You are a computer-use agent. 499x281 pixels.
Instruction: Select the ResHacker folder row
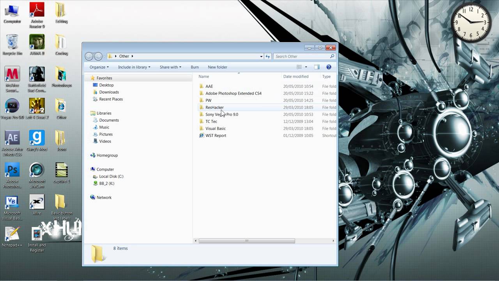pos(267,107)
